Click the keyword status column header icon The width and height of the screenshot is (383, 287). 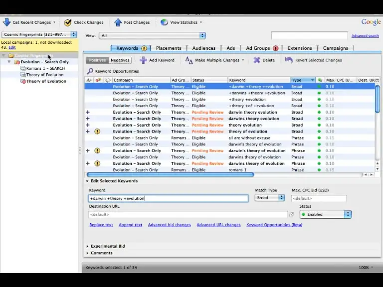(x=320, y=80)
